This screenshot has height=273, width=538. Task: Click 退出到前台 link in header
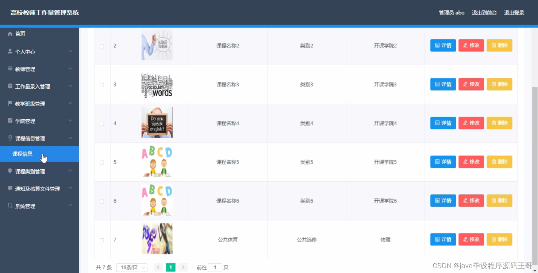[484, 13]
